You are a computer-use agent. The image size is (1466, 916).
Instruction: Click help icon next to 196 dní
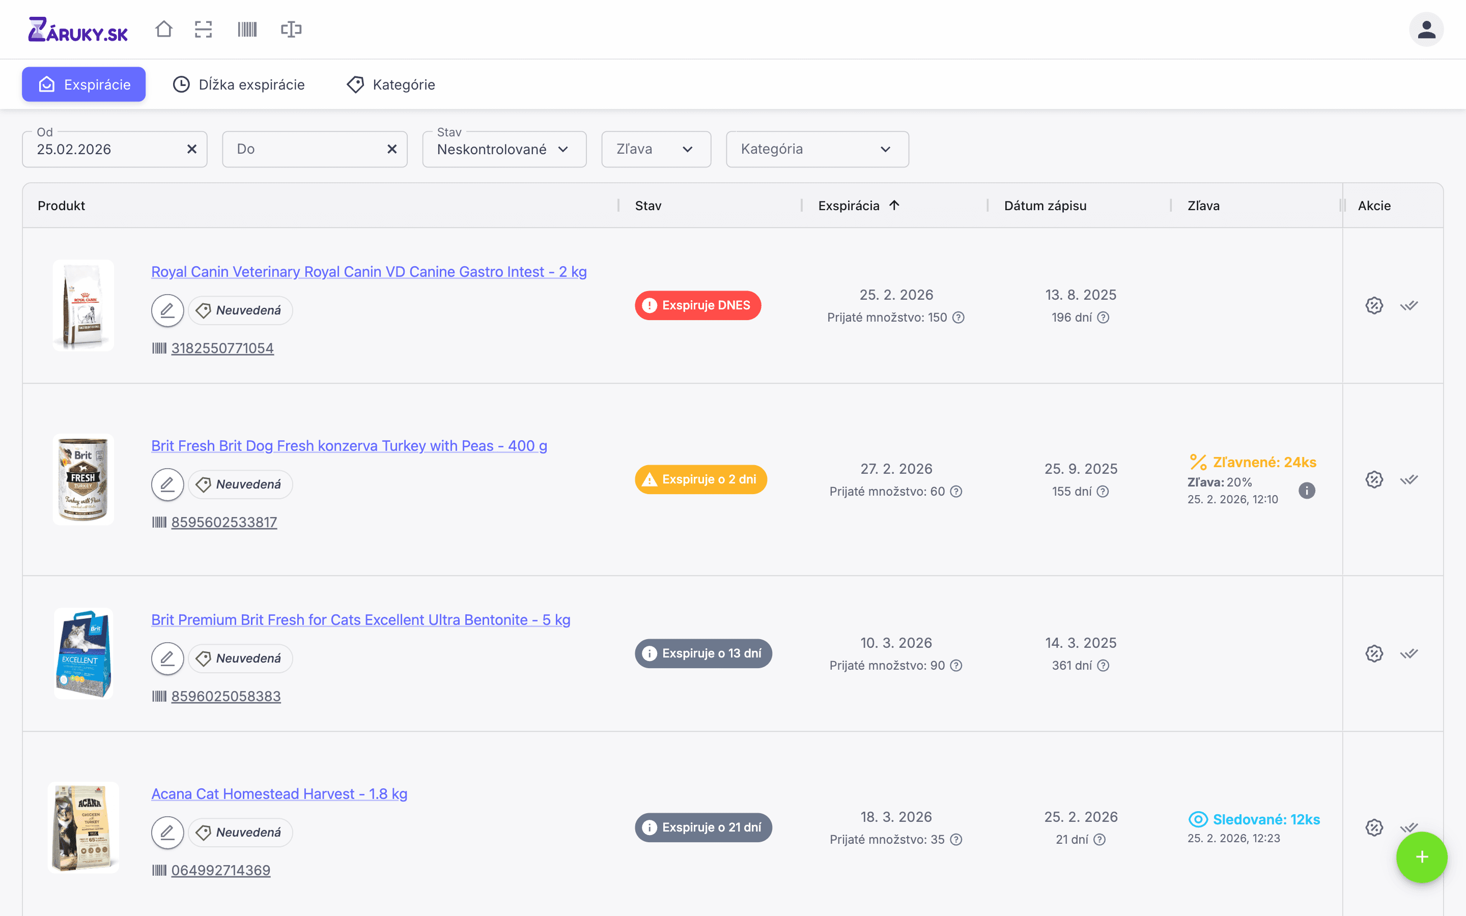[x=1103, y=318]
